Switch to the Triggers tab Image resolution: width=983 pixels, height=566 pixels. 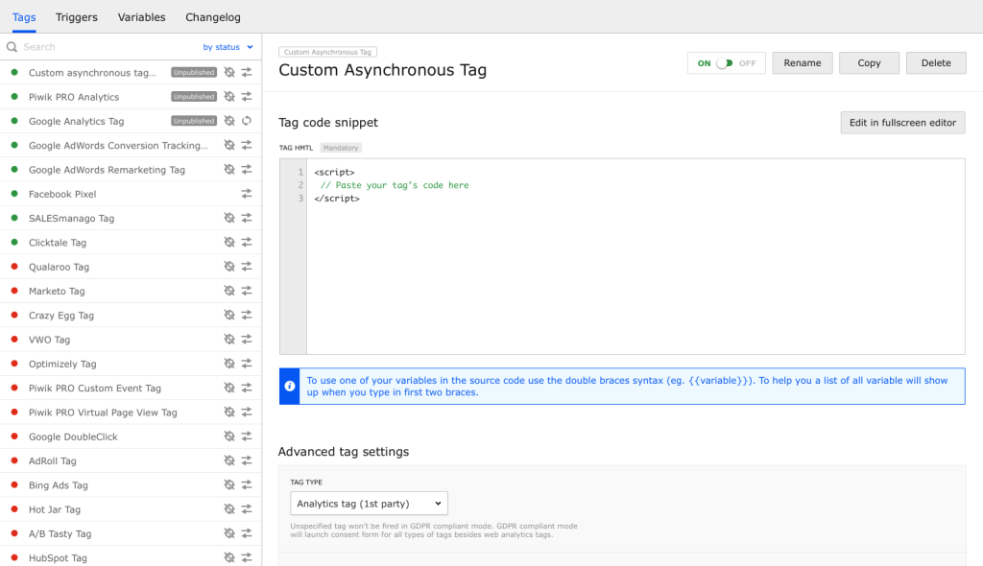click(x=77, y=17)
